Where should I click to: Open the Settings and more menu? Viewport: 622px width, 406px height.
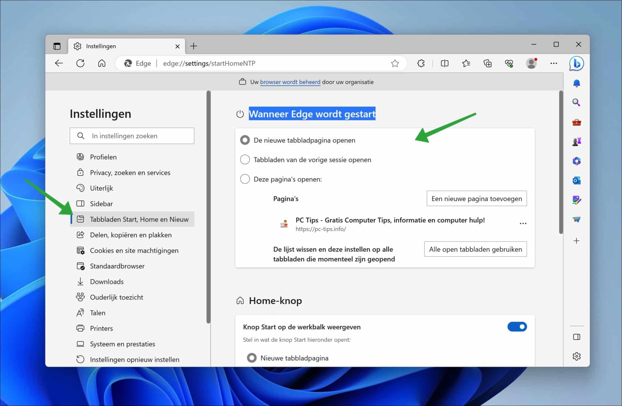coord(554,63)
